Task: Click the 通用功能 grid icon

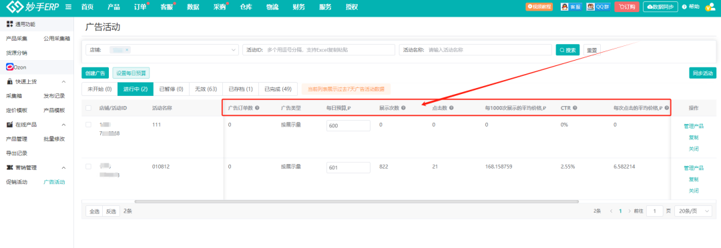Action: (9, 24)
